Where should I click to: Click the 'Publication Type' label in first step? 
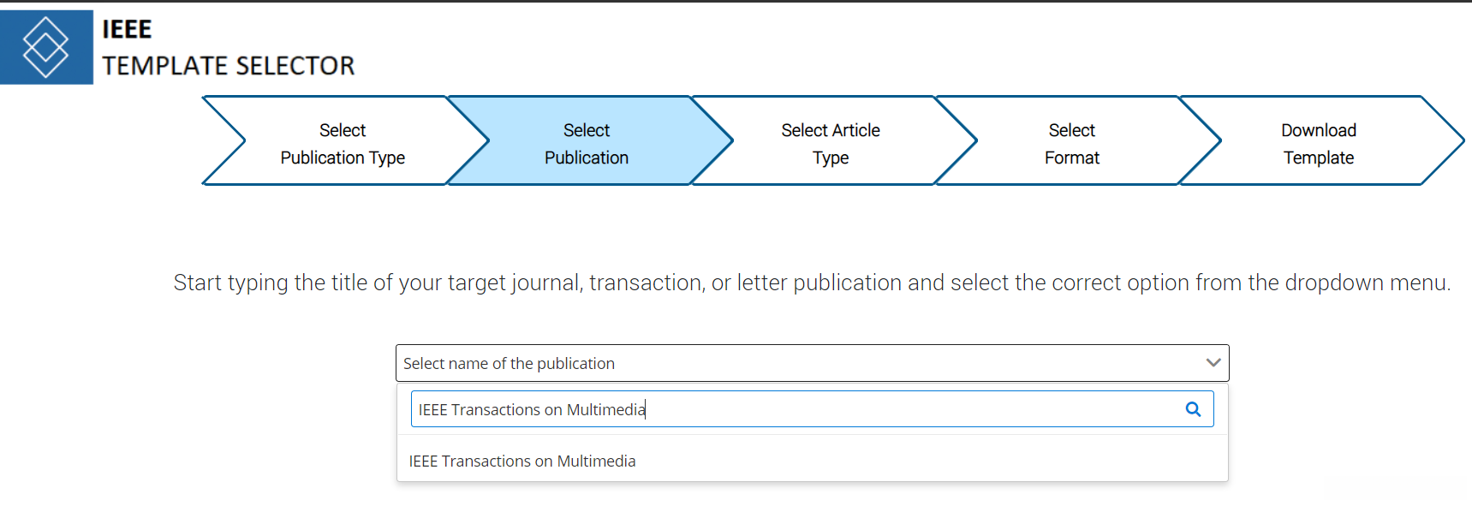click(343, 158)
